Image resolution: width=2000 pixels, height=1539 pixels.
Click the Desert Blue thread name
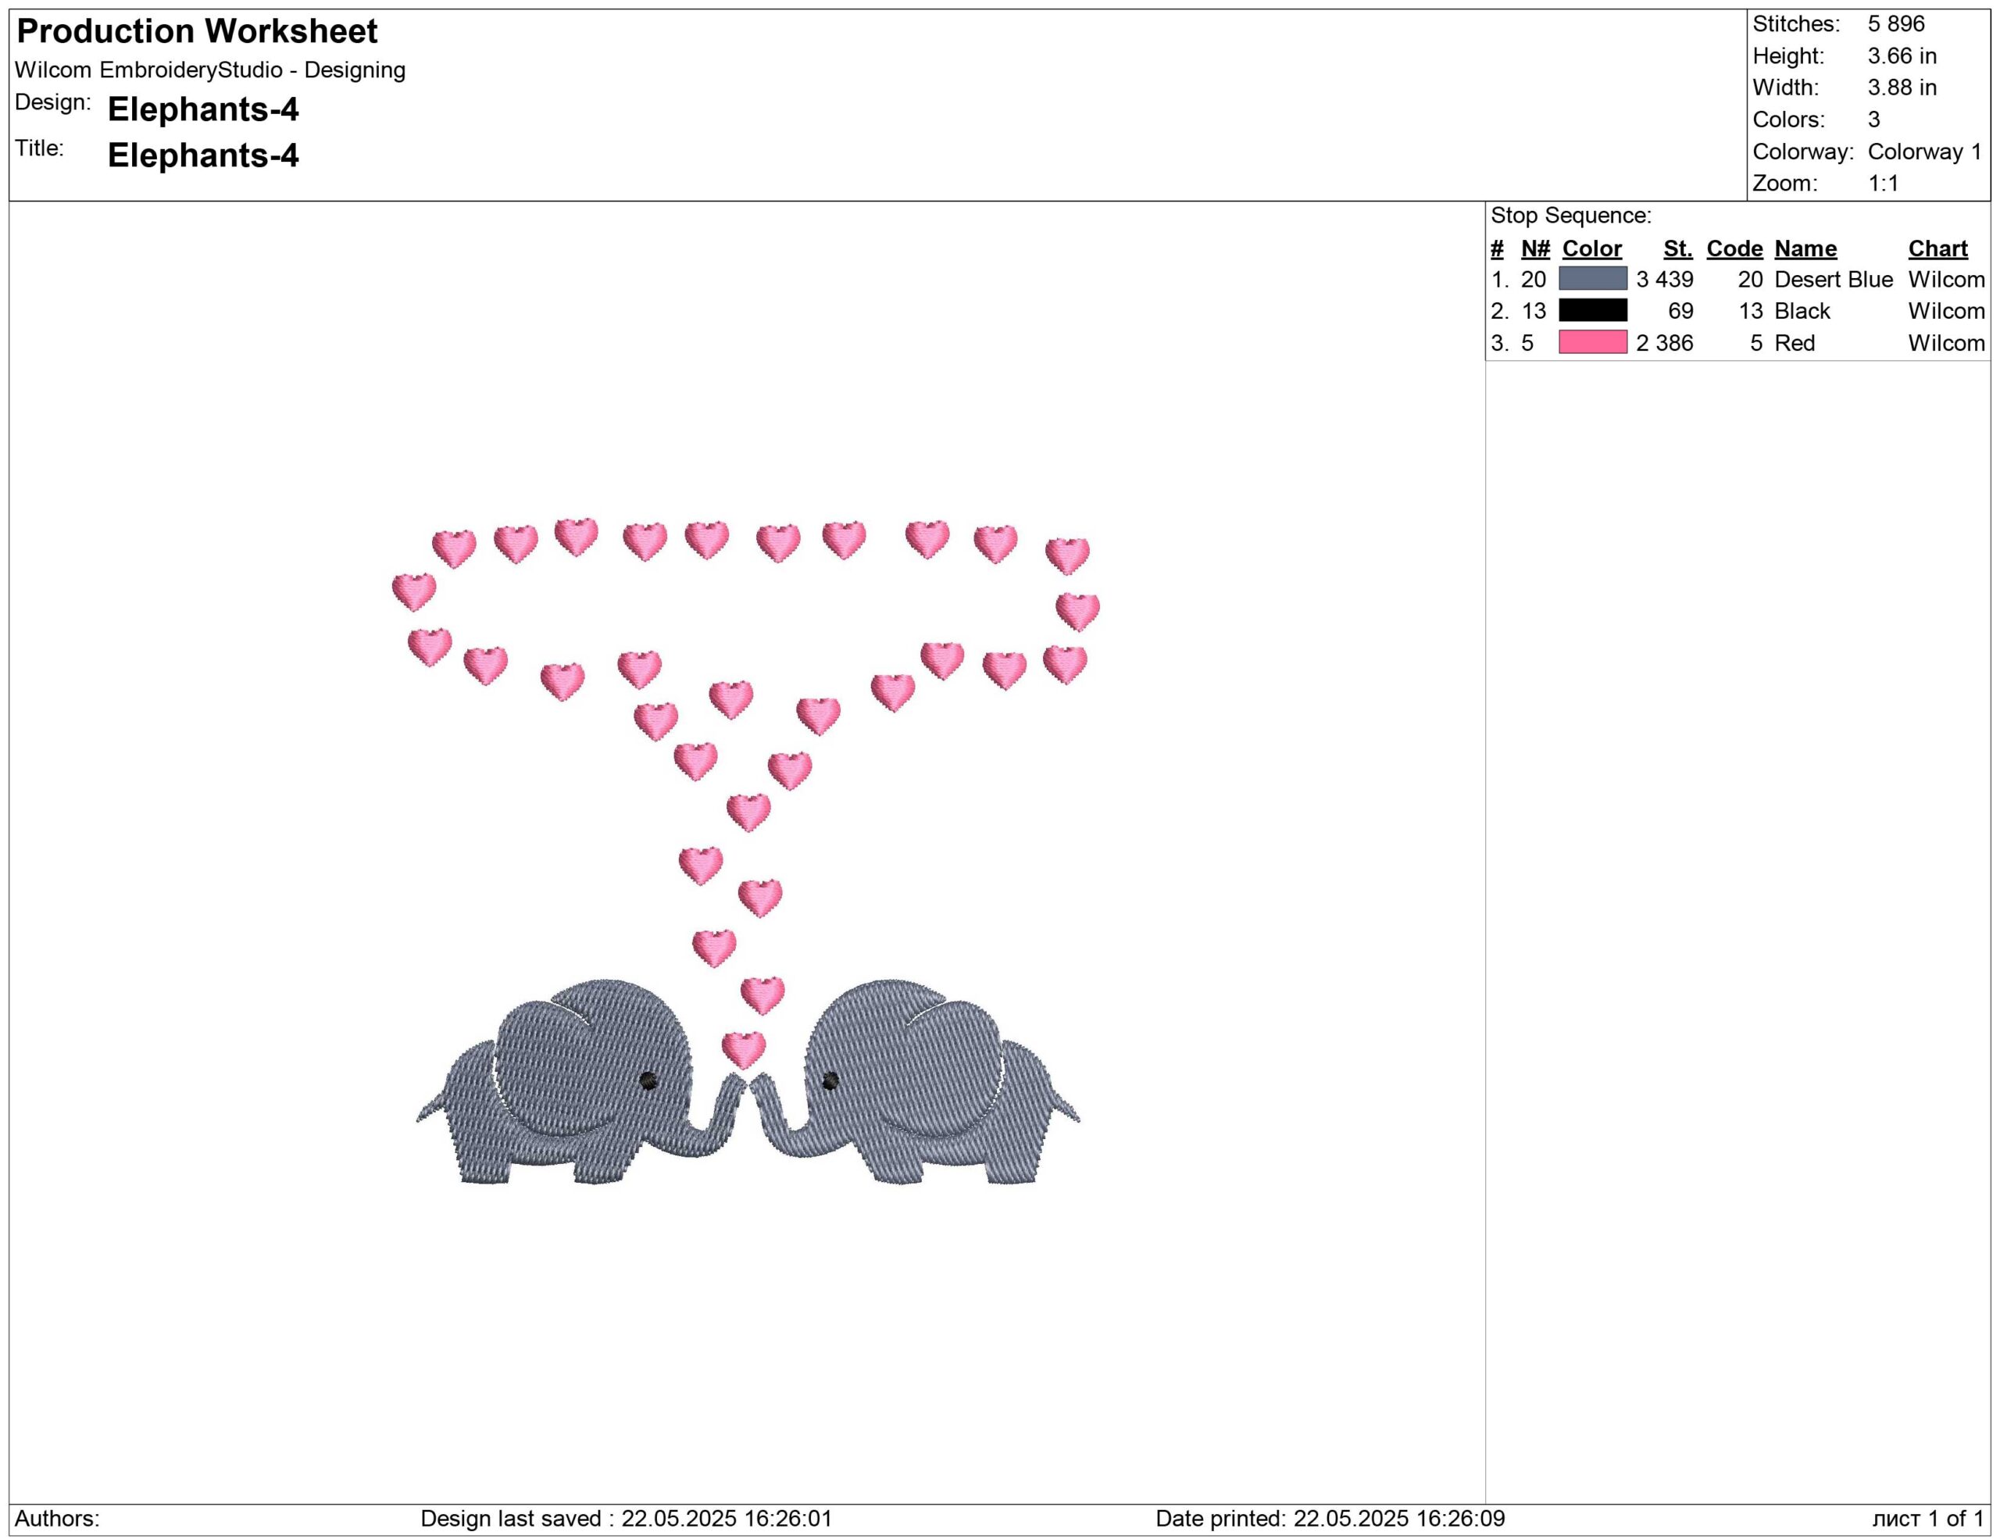1834,279
